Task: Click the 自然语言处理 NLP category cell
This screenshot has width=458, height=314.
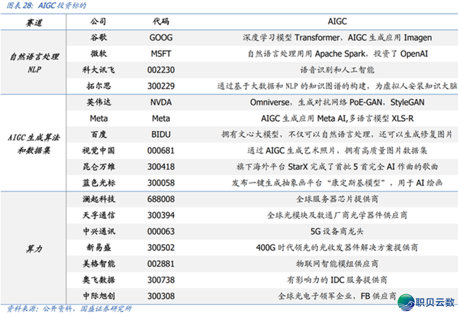Action: (x=34, y=62)
